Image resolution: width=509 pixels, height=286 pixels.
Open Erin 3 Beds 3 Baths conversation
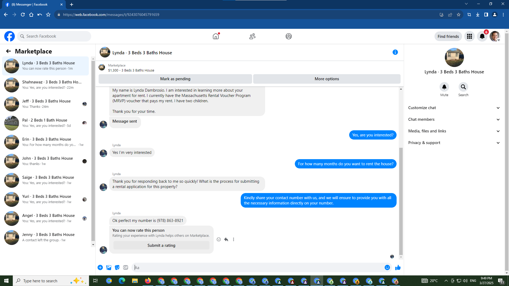46,142
